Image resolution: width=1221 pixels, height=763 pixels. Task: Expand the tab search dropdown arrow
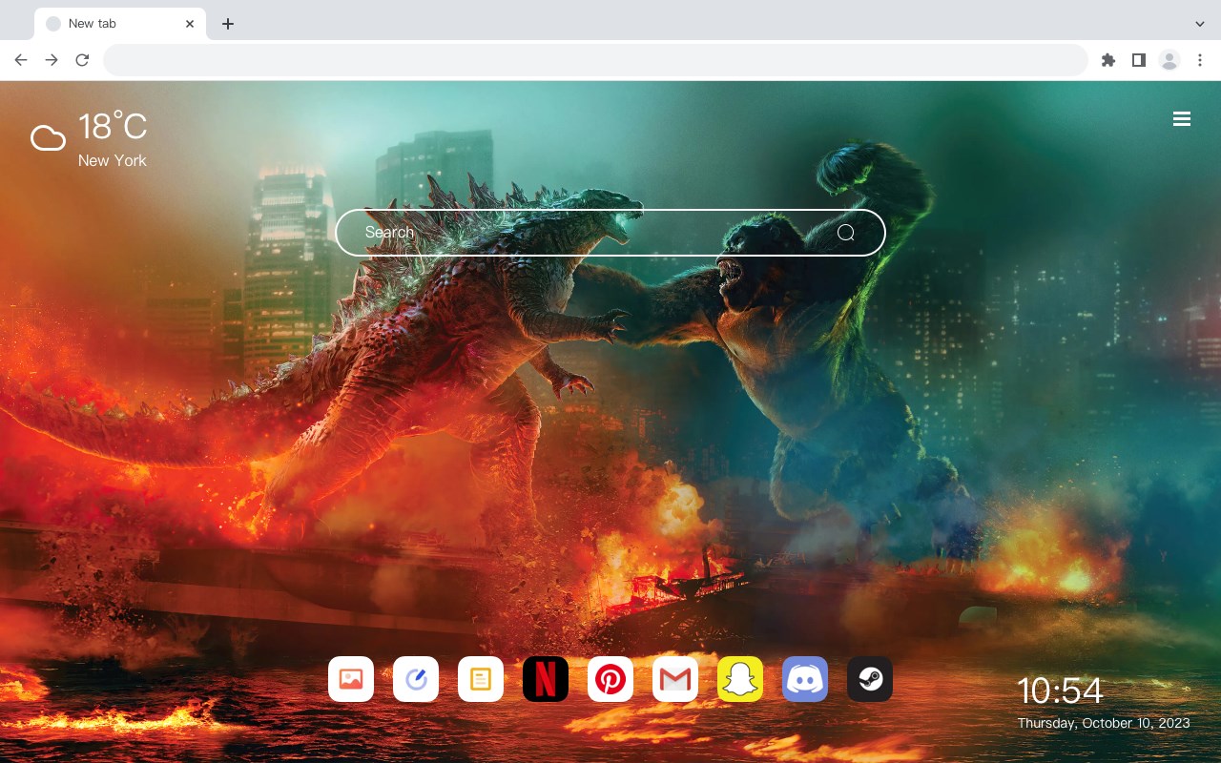[1200, 24]
